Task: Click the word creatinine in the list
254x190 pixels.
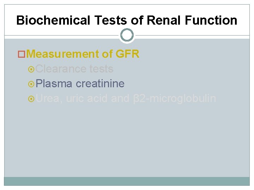Action: click(x=100, y=84)
